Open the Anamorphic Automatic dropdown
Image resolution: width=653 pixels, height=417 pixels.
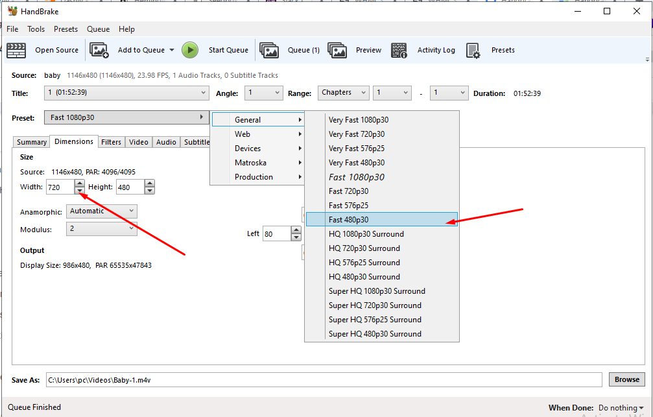(x=102, y=211)
